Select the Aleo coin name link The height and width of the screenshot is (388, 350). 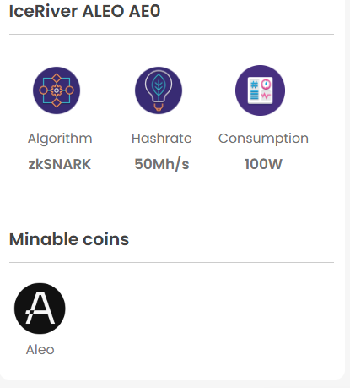(40, 350)
